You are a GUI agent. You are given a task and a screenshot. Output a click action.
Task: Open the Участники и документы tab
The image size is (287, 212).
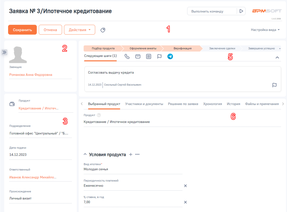(x=144, y=103)
